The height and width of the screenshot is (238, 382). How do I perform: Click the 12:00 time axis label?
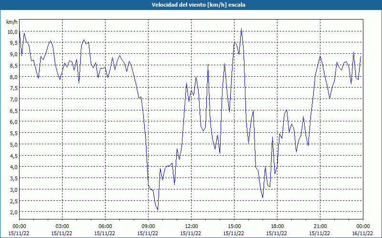pos(191,227)
